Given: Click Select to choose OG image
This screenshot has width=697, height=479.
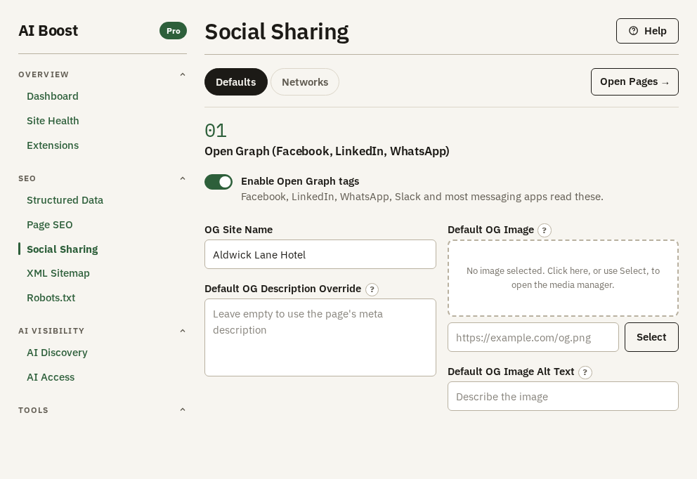Looking at the screenshot, I should 651,337.
